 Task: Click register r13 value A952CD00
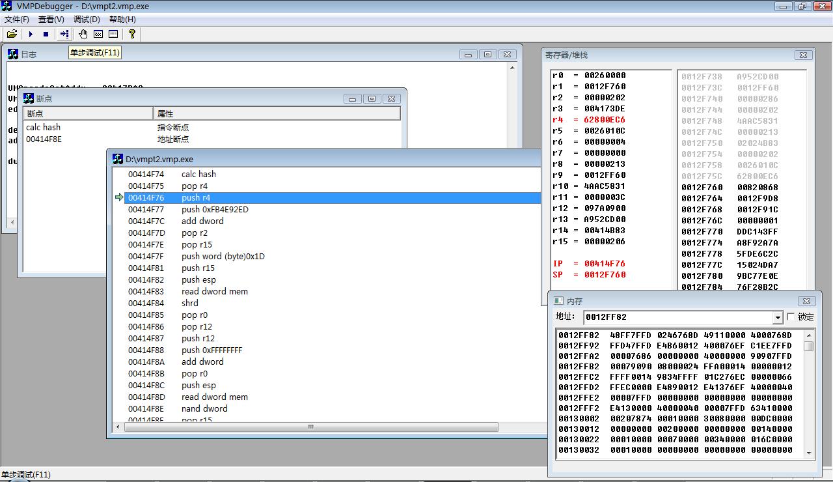(605, 220)
